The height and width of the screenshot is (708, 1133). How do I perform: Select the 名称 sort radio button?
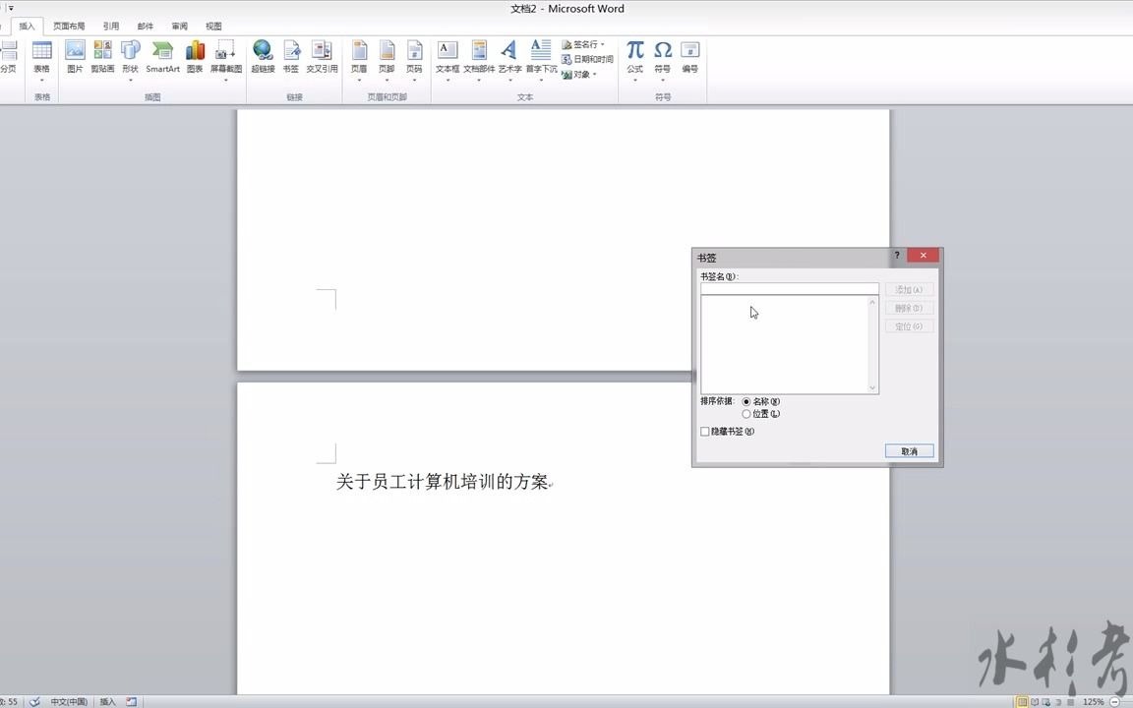746,401
